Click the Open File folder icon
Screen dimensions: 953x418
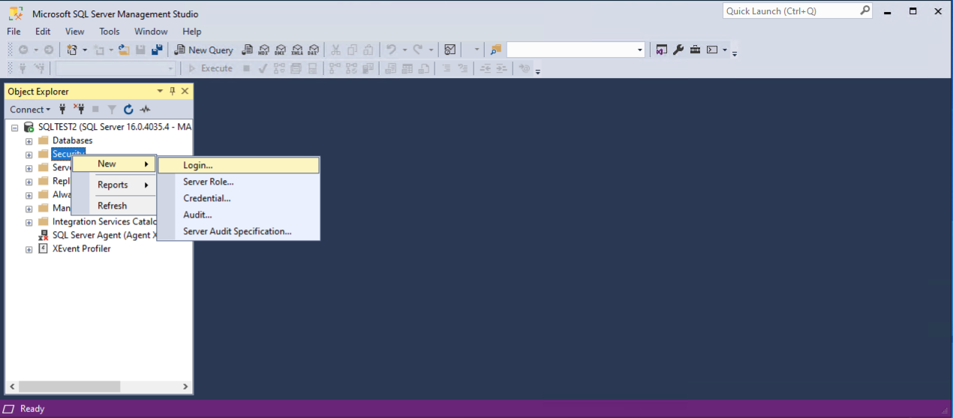[x=124, y=50]
